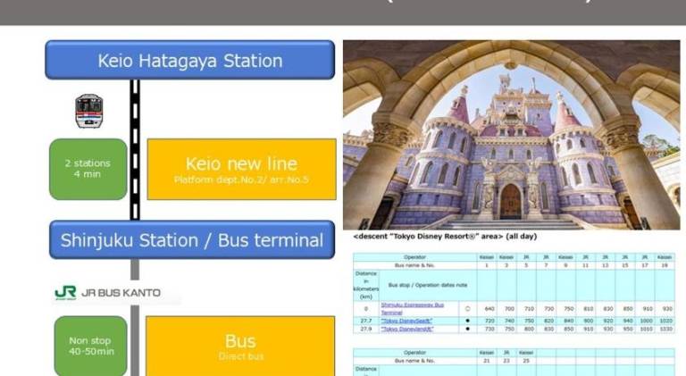The image size is (686, 376).
Task: Click the filled dot in Tokyo Disneyland row
Action: [x=467, y=329]
